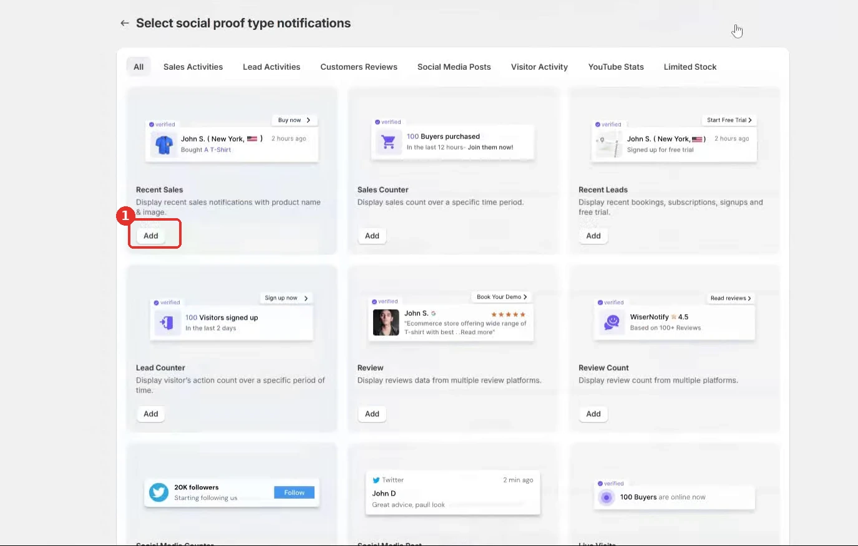Screen dimensions: 858x546
Task: Add the Recent Sales notification
Action: click(151, 236)
